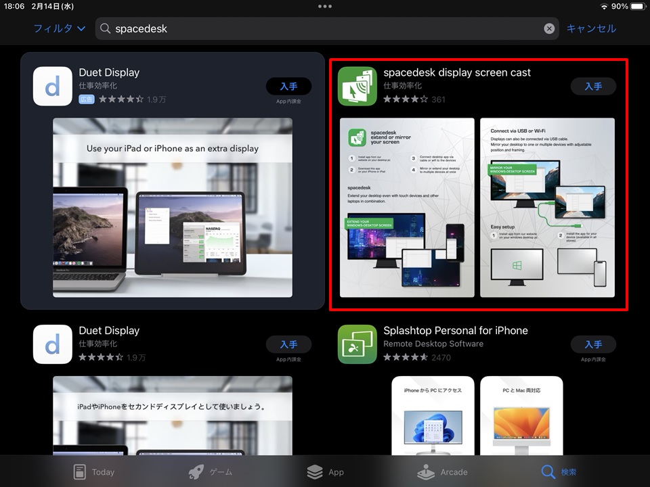Switch to the Today tab
This screenshot has width=650, height=487.
(x=93, y=471)
